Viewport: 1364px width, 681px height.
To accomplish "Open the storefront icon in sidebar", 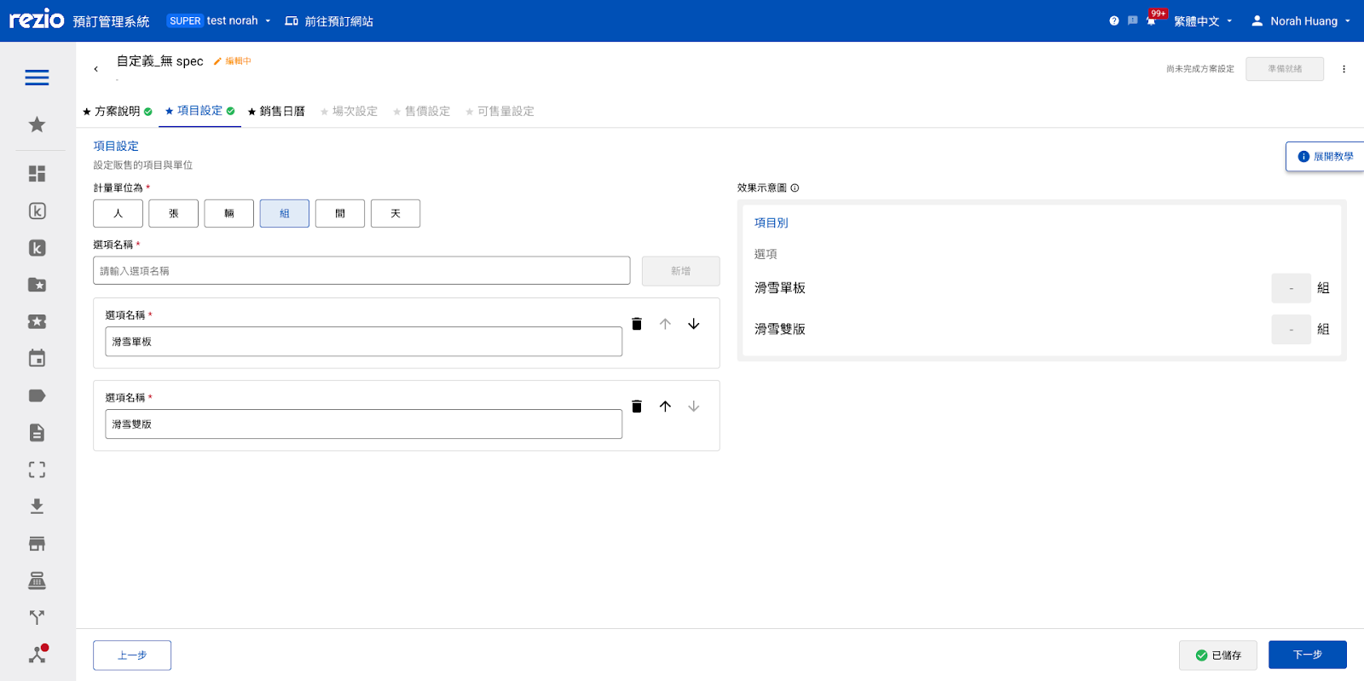I will (37, 544).
